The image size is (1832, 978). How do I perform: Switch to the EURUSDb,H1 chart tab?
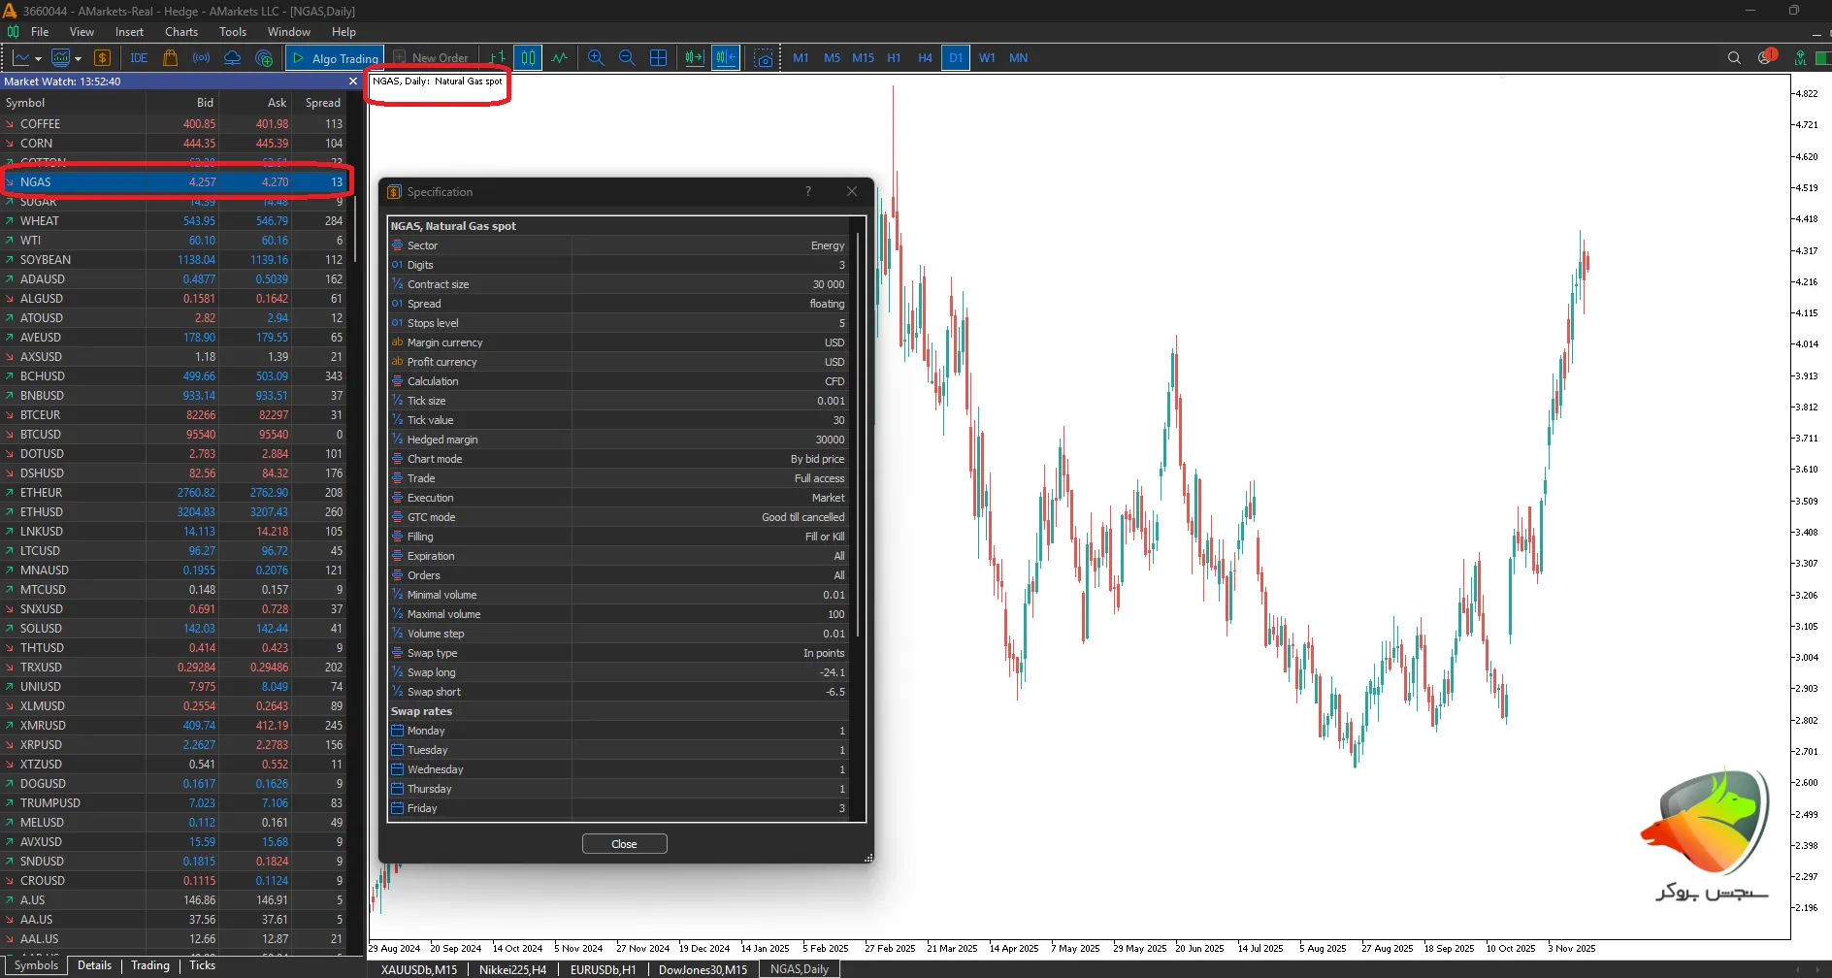(603, 969)
